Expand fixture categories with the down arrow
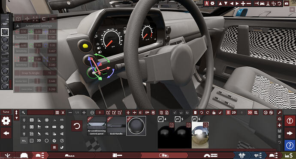Image resolution: width=296 pixels, height=159 pixels. [16, 118]
